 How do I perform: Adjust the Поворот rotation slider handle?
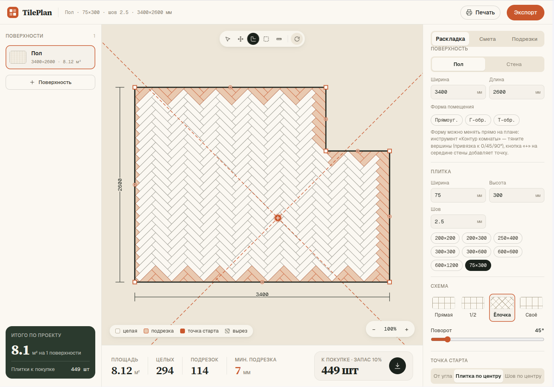coord(448,339)
